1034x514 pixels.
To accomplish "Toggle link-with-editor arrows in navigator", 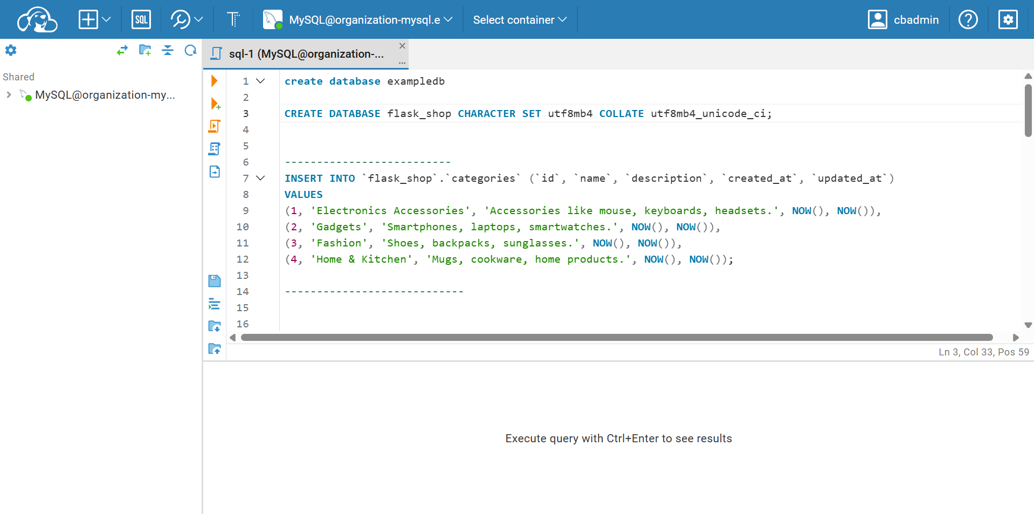I will [122, 50].
